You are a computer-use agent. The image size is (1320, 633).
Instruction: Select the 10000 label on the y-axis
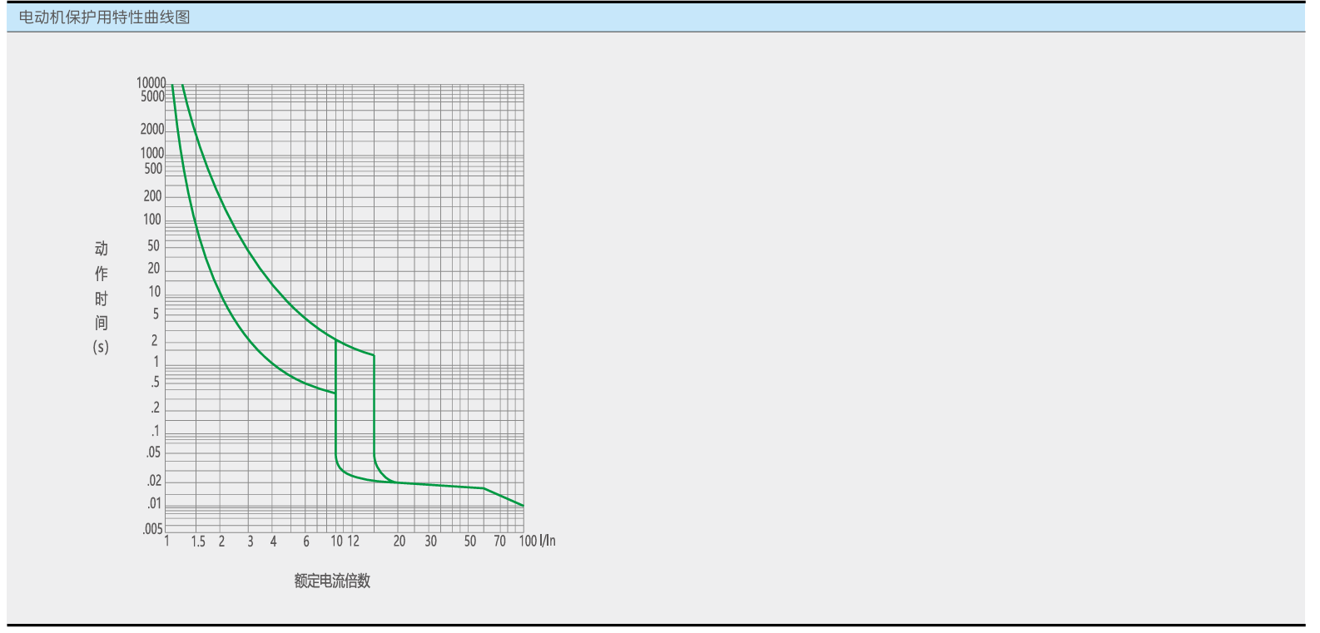pos(151,82)
